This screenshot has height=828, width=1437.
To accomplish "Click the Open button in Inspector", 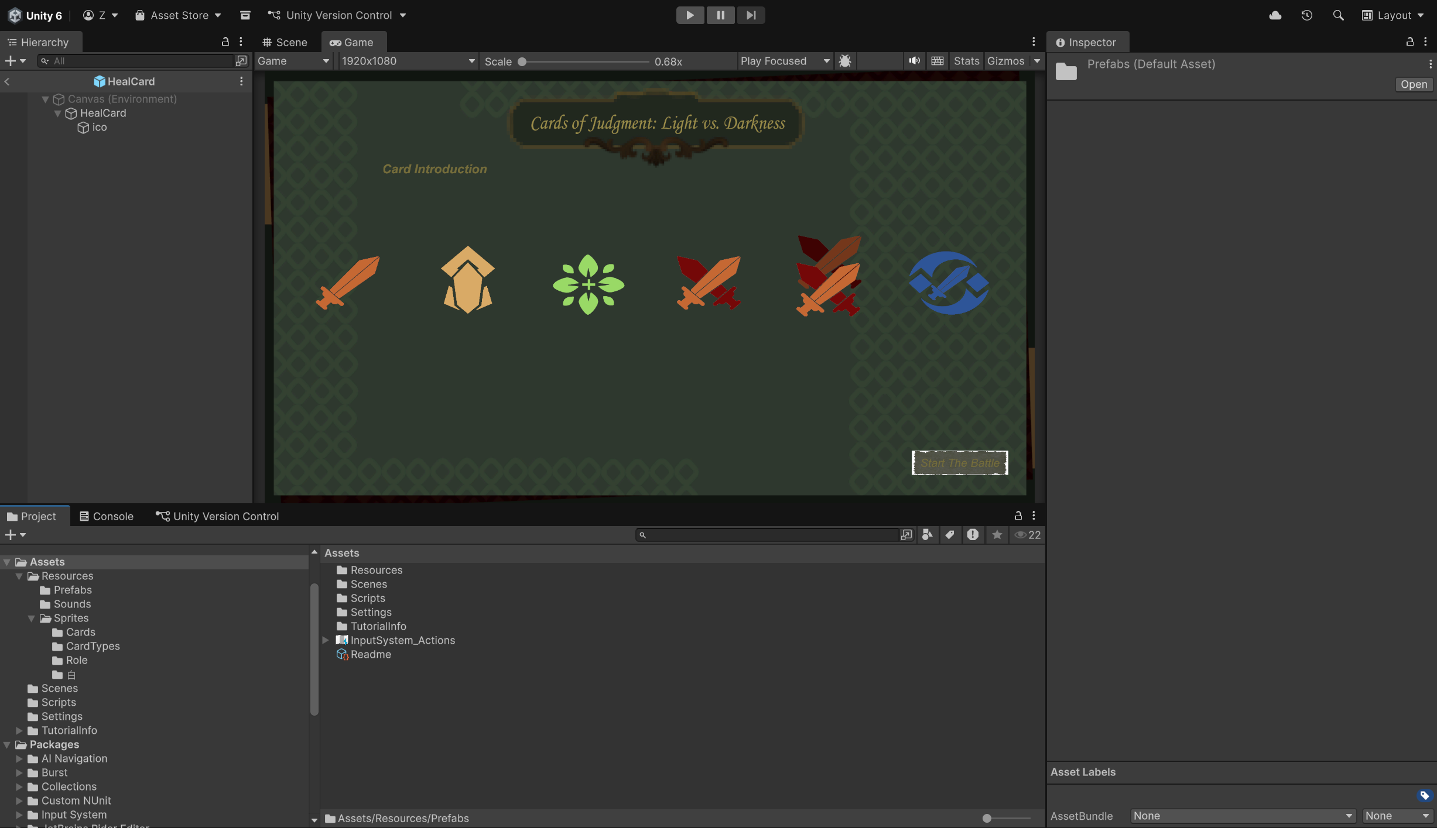I will click(x=1414, y=84).
